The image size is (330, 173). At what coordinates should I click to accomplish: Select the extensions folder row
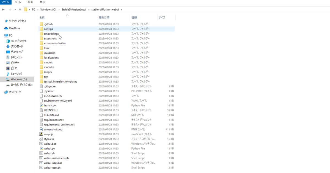(50, 39)
